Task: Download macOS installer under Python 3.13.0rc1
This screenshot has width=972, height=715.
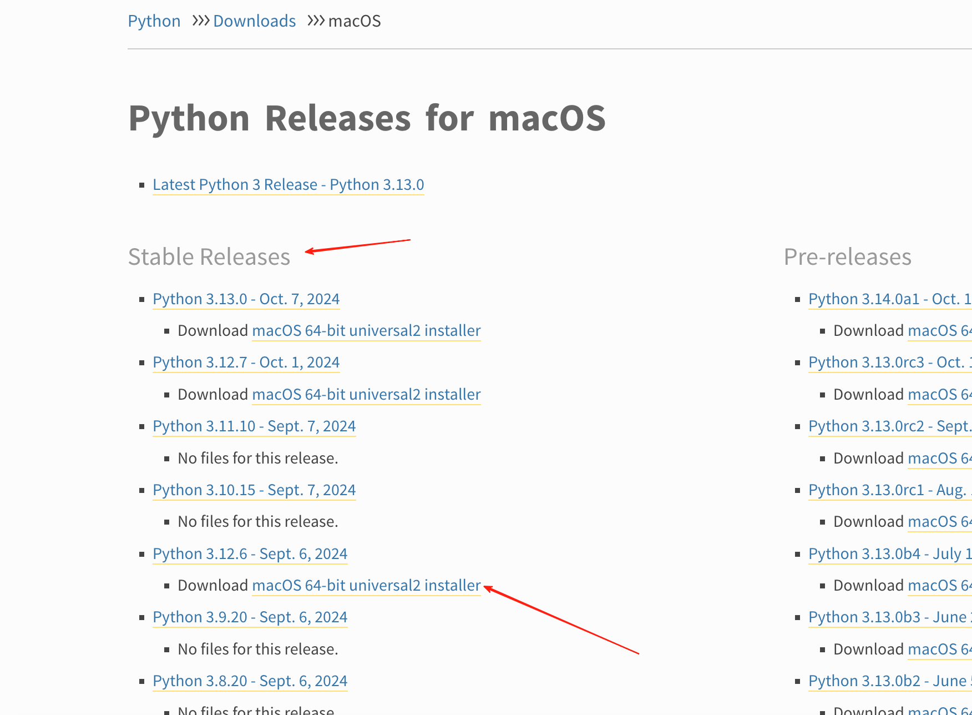Action: tap(940, 521)
